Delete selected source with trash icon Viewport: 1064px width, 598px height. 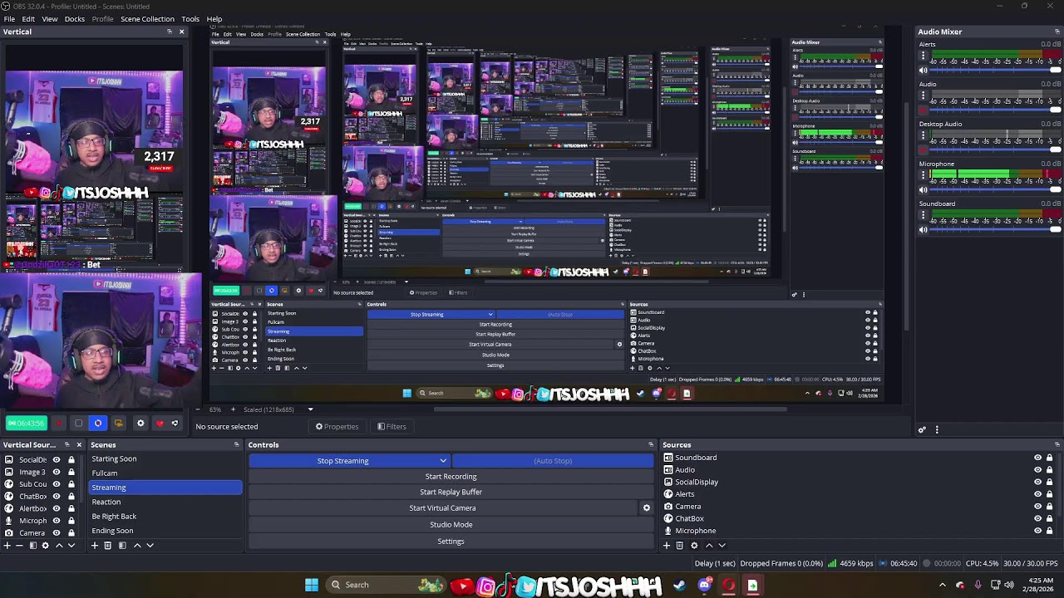point(679,546)
